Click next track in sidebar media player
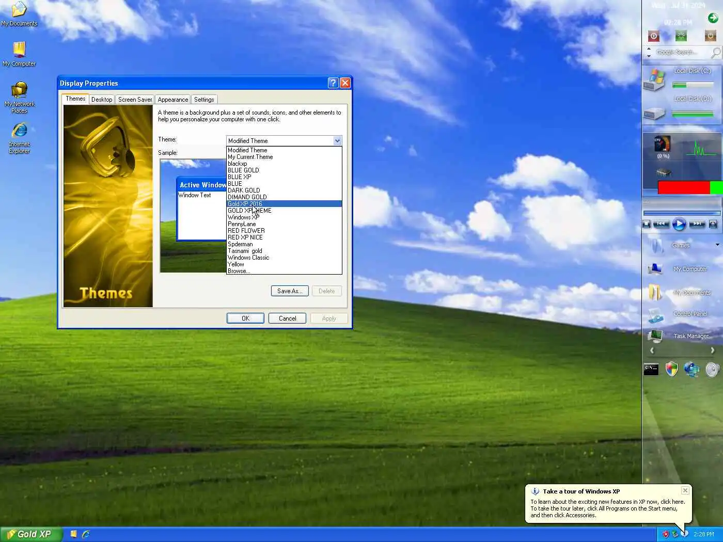Image resolution: width=723 pixels, height=542 pixels. (697, 224)
